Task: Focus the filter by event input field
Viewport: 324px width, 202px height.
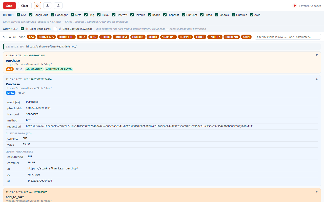Action: tap(288, 37)
